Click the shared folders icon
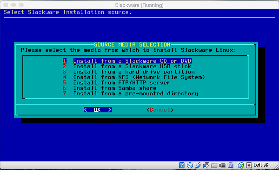 214,165
